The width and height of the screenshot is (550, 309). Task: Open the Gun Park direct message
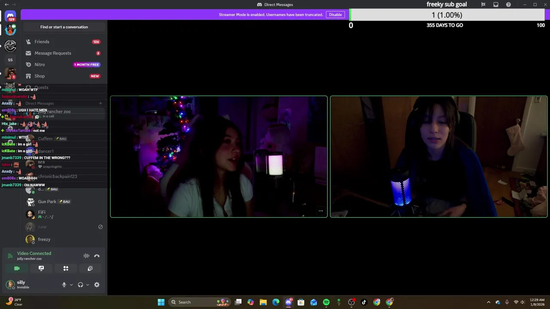[x=63, y=201]
